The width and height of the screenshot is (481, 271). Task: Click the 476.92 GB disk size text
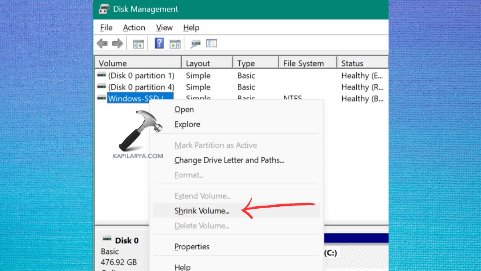coord(119,262)
